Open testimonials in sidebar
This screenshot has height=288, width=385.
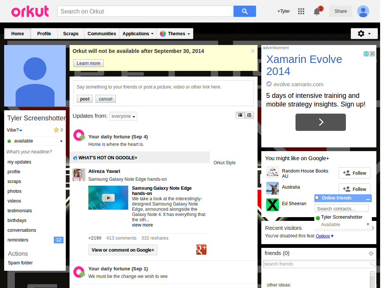tap(20, 211)
